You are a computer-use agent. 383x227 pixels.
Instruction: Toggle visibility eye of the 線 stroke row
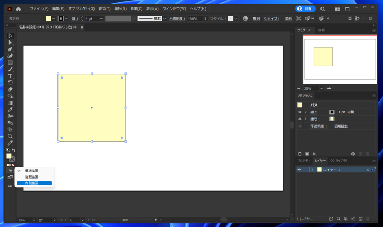300,112
